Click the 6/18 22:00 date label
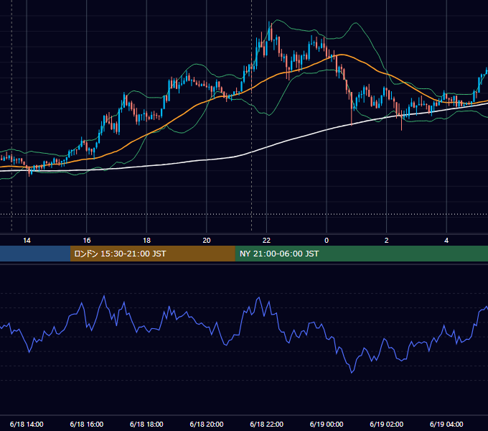The height and width of the screenshot is (431, 488). point(266,424)
